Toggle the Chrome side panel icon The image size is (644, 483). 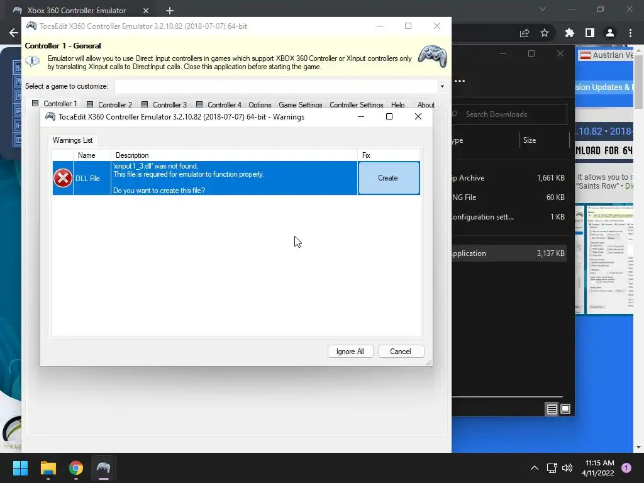(590, 33)
